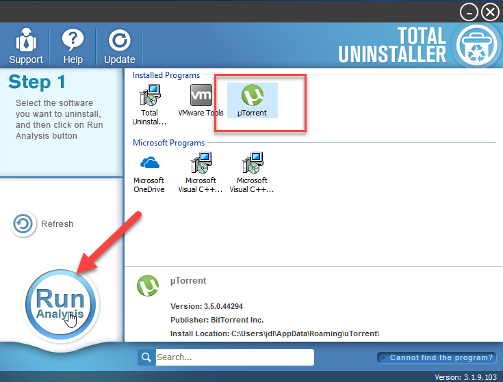Image resolution: width=503 pixels, height=382 pixels.
Task: Click the 'Step 1' heading
Action: click(36, 81)
